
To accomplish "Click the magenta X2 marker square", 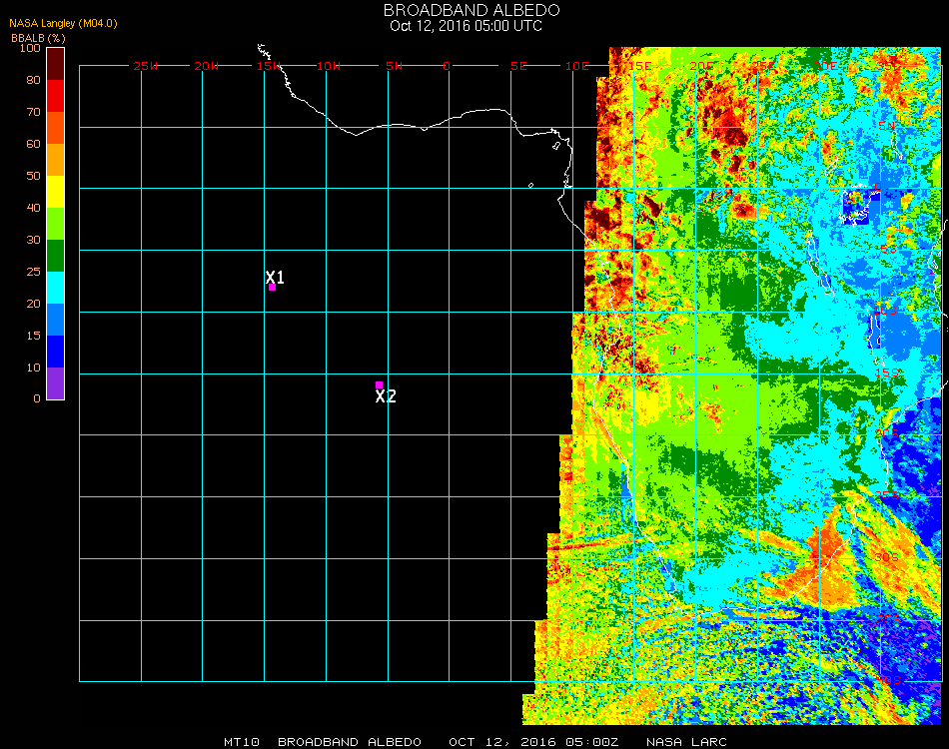I will pos(379,384).
